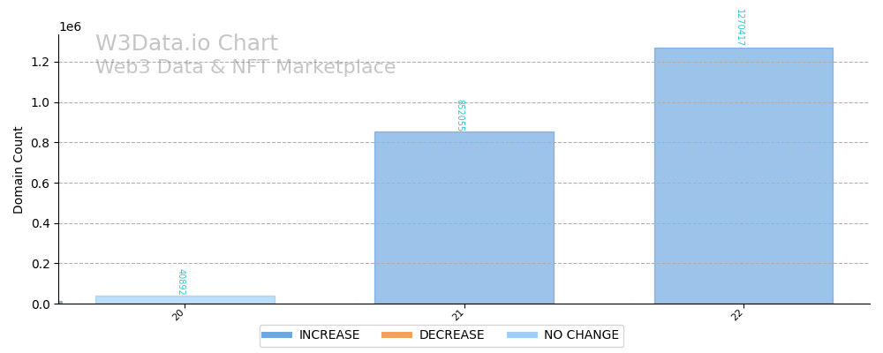883x353 pixels.
Task: Click the x-axis tick label 20
Action: [x=179, y=314]
